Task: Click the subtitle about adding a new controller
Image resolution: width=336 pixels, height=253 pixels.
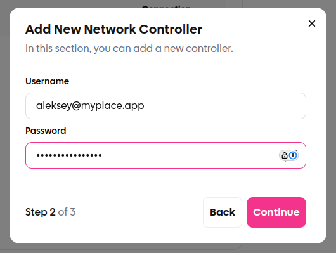Action: point(129,48)
